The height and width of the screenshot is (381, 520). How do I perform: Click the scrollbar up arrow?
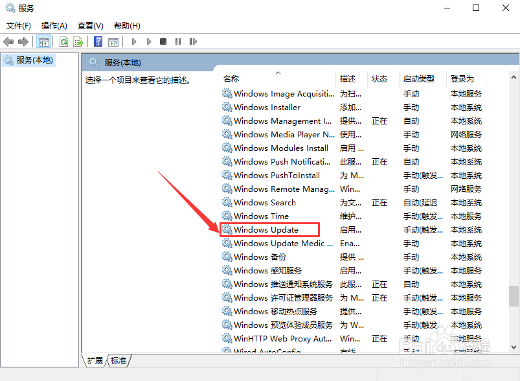(x=514, y=77)
